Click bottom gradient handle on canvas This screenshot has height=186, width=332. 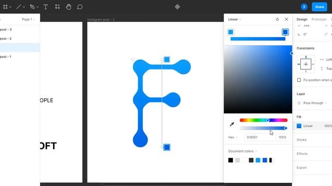[167, 147]
